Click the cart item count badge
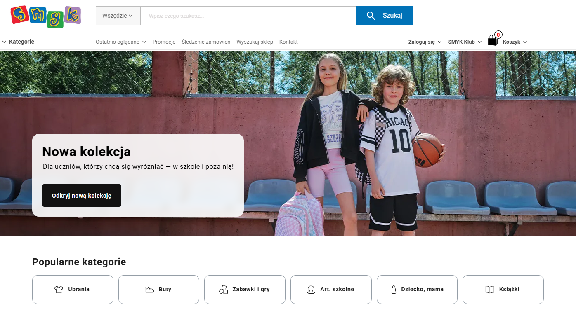The image size is (576, 318). 498,35
